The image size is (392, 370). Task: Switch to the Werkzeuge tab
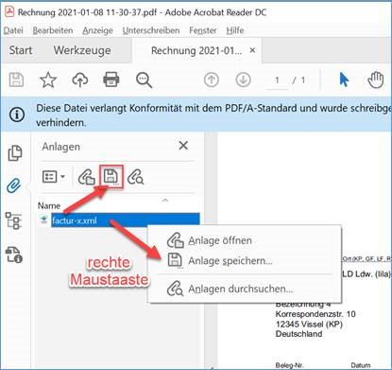(x=82, y=50)
